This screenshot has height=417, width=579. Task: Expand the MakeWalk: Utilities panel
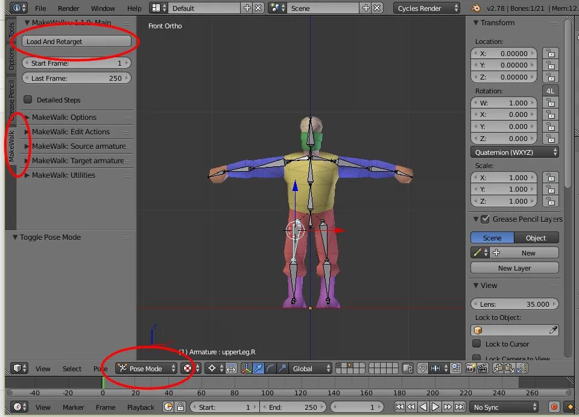(63, 175)
